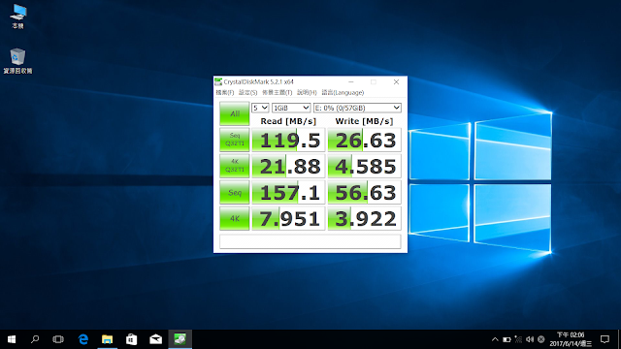Click the Read [MB/s] column header

[x=288, y=121]
